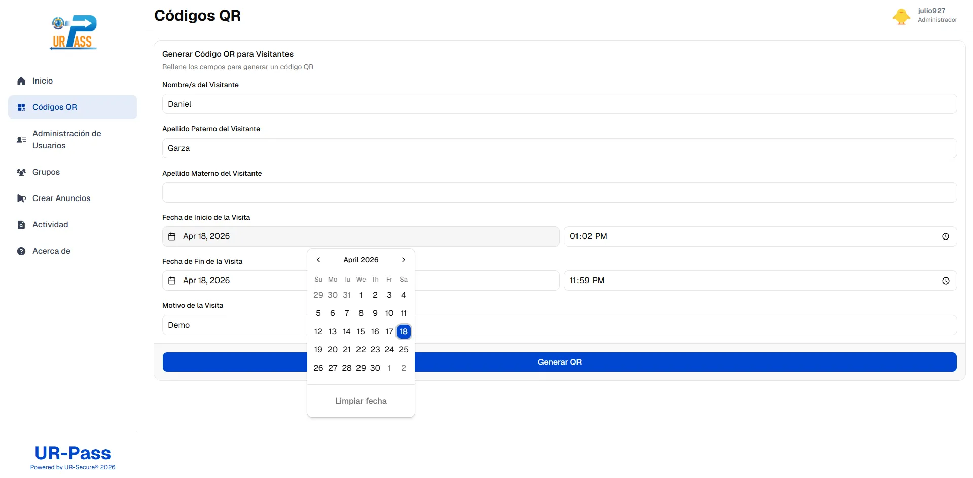Click the QR grid icon beside Códigos QR
973x478 pixels.
(21, 107)
